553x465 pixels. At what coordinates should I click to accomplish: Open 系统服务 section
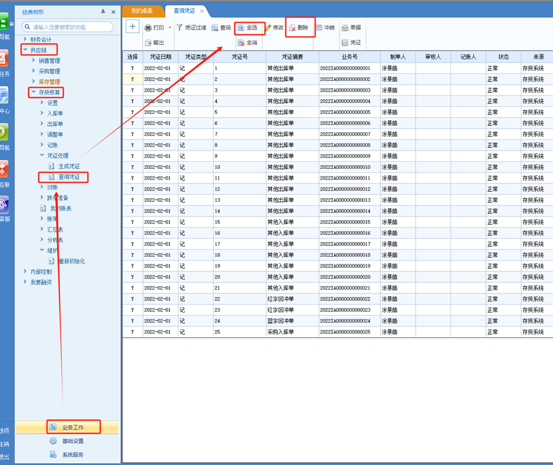67,455
